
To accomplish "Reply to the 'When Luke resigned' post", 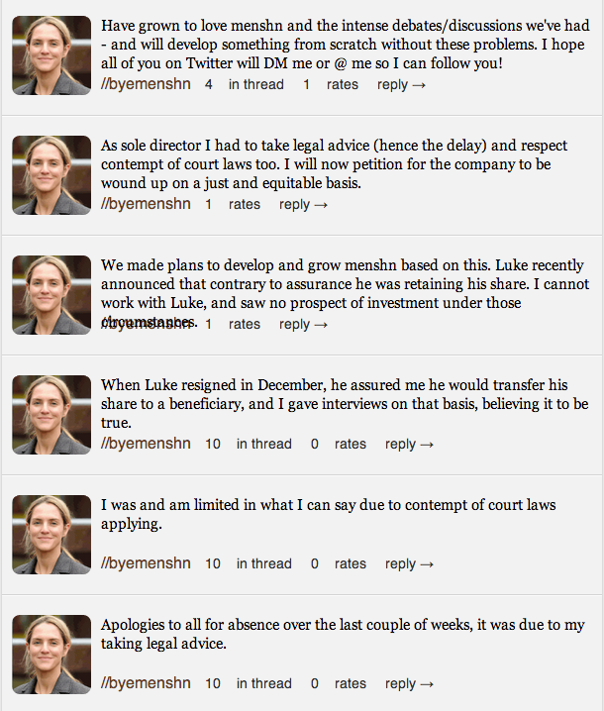I will pos(409,445).
